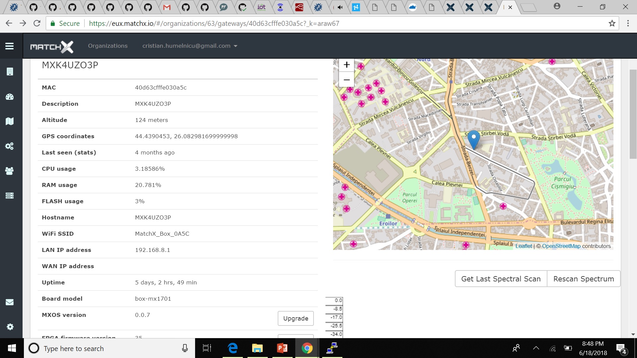
Task: Open the Action Center notifications
Action: point(621,348)
